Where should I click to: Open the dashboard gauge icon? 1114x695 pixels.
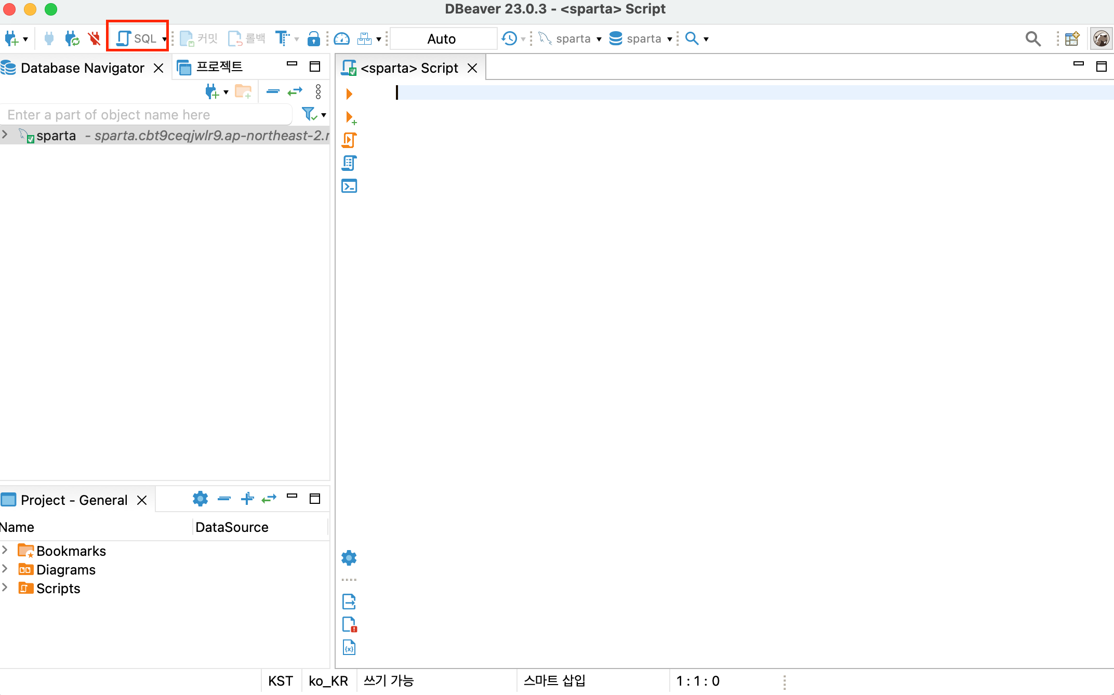[x=342, y=38]
